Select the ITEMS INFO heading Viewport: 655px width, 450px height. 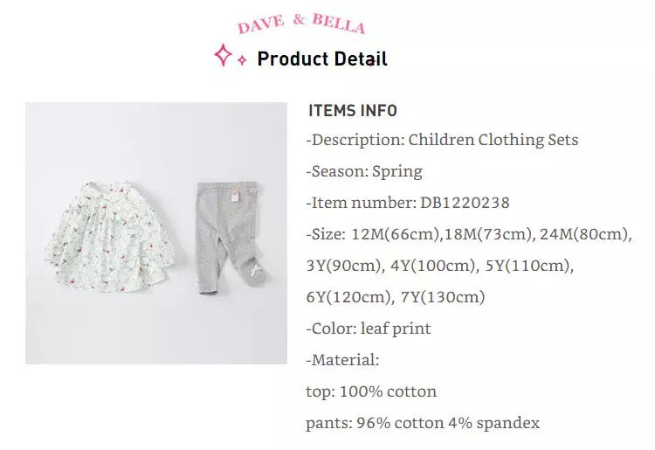point(353,111)
